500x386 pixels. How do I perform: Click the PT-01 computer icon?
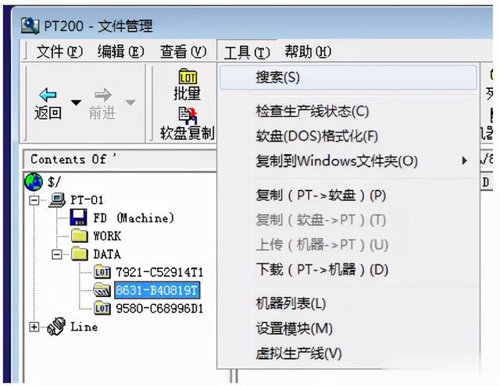[57, 200]
